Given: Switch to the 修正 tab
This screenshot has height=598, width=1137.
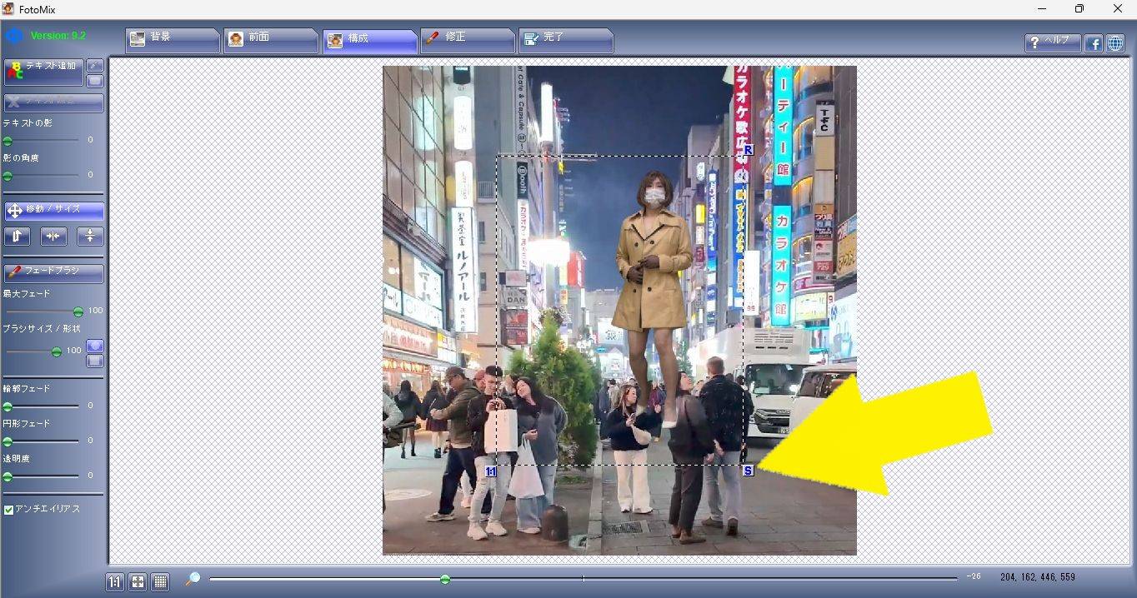Looking at the screenshot, I should [x=467, y=39].
